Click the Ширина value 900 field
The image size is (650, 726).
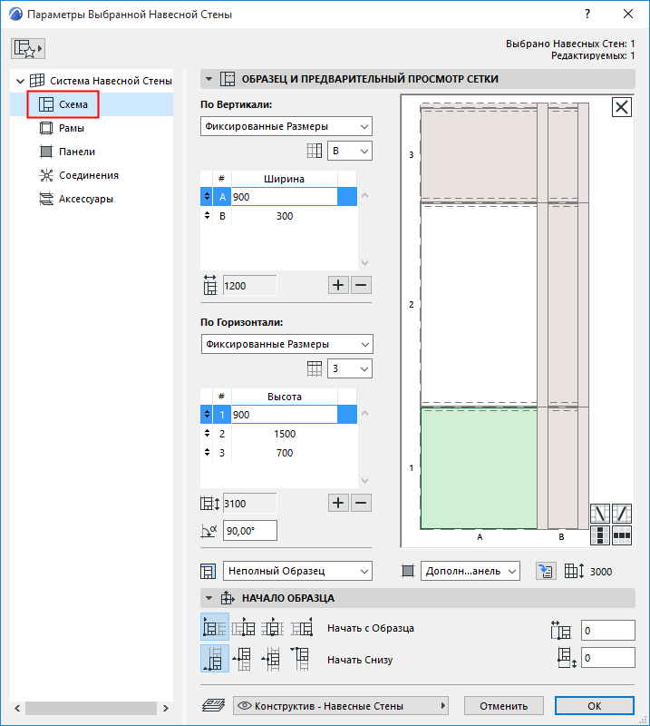coord(284,197)
